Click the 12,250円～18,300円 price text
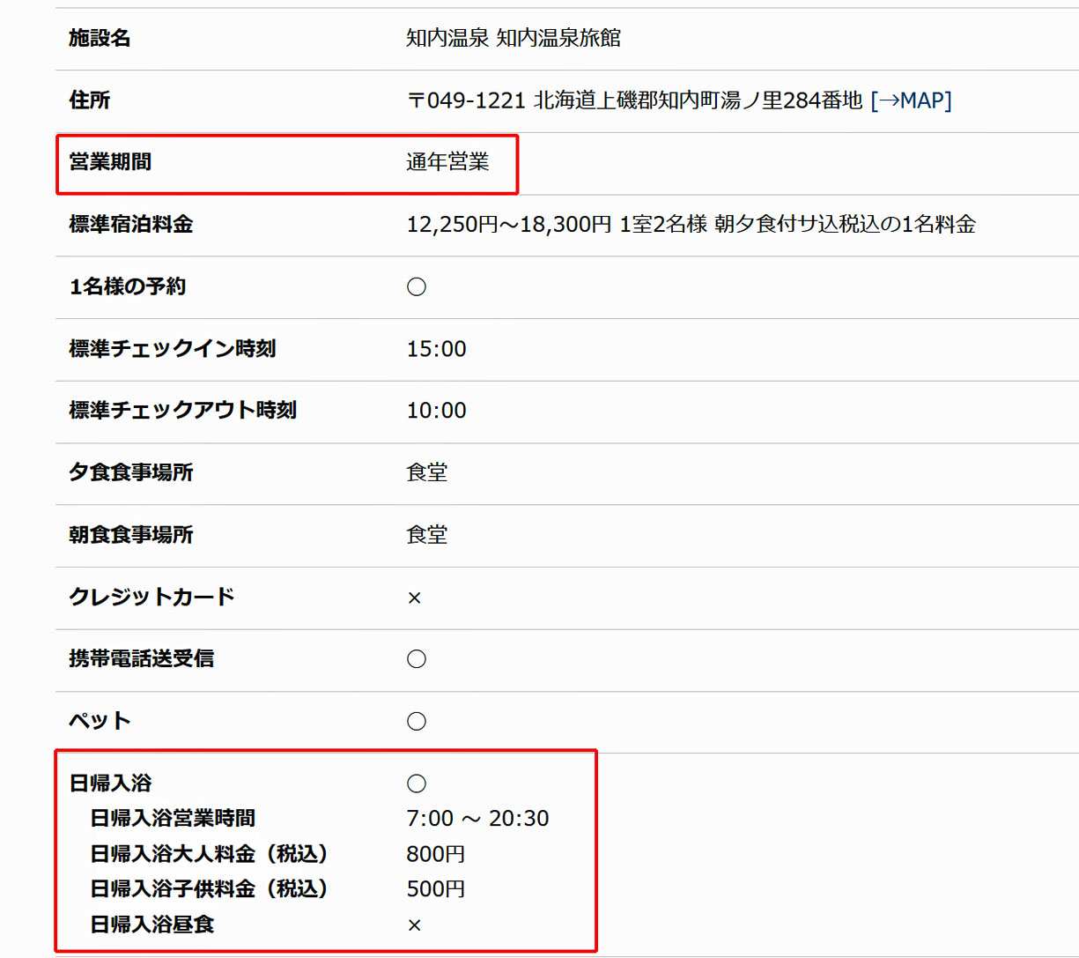The image size is (1079, 958). tap(508, 225)
